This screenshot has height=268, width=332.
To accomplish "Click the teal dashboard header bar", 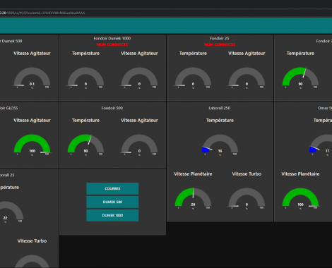I will coord(166,25).
